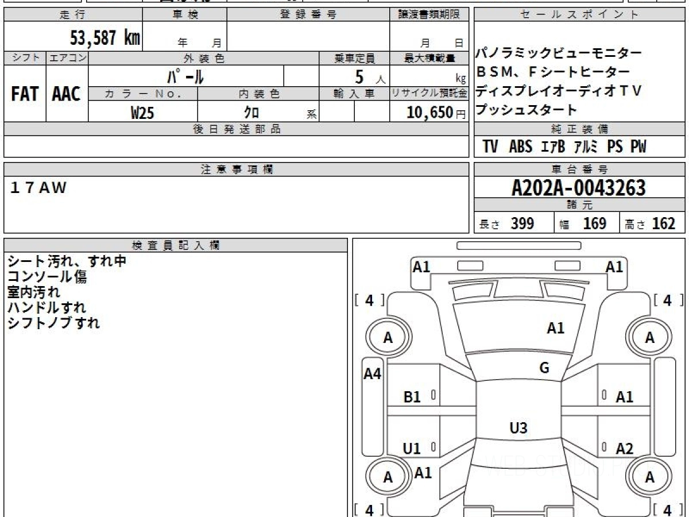
Task: Select the U3 mark on the roof
Action: 518,428
